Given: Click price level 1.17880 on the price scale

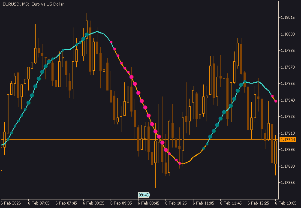Looking at the screenshot, I should [288, 166].
